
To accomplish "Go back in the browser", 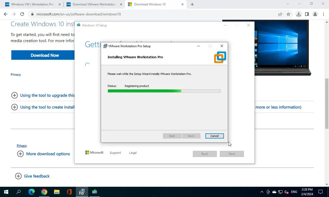I will pos(6,14).
